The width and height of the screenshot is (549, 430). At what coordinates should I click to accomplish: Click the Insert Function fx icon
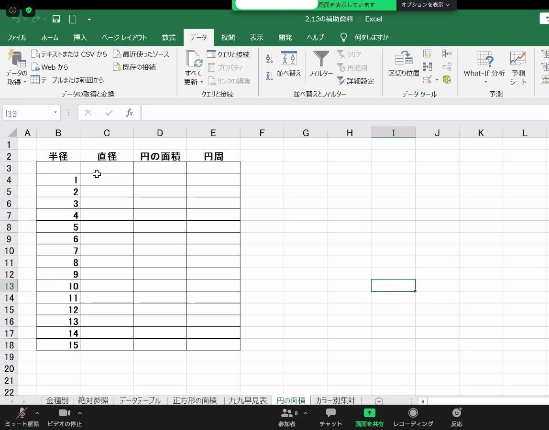point(129,113)
